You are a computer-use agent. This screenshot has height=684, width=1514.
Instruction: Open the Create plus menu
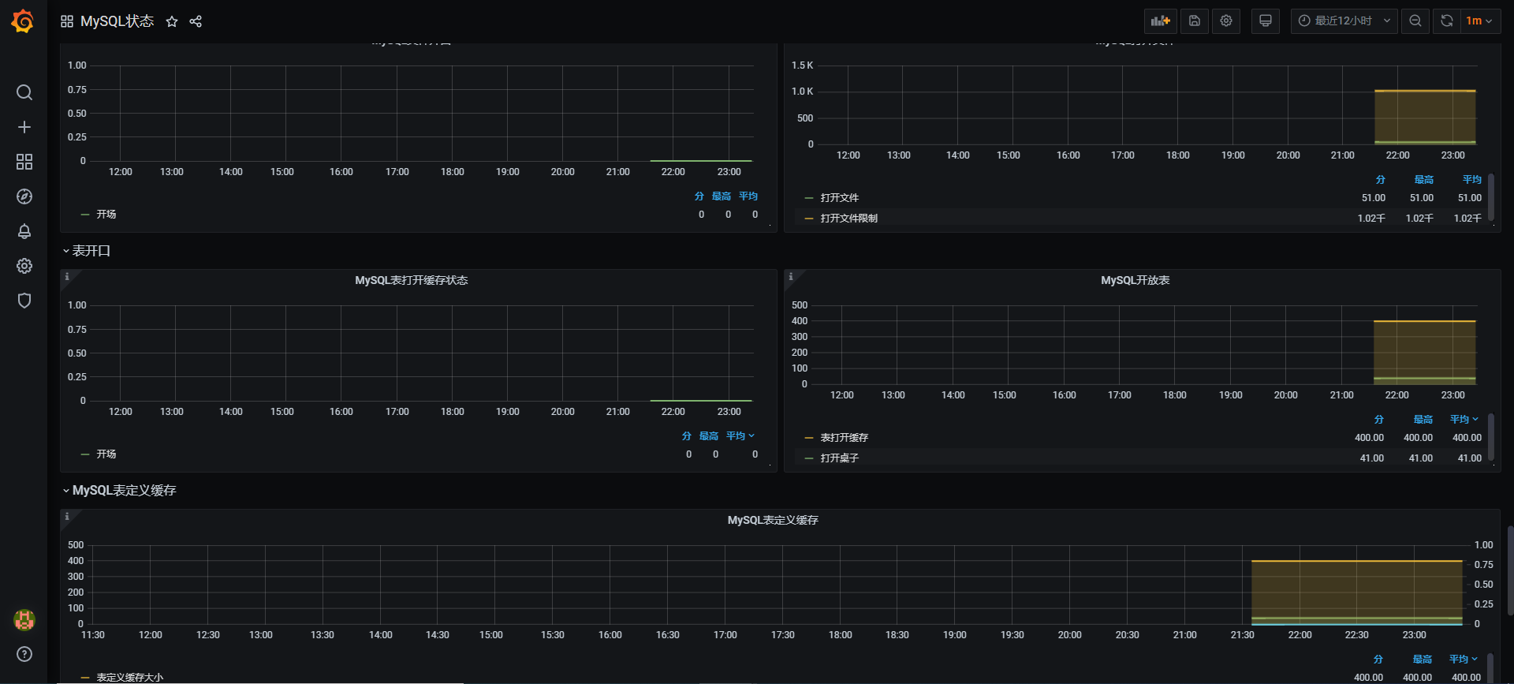[24, 127]
